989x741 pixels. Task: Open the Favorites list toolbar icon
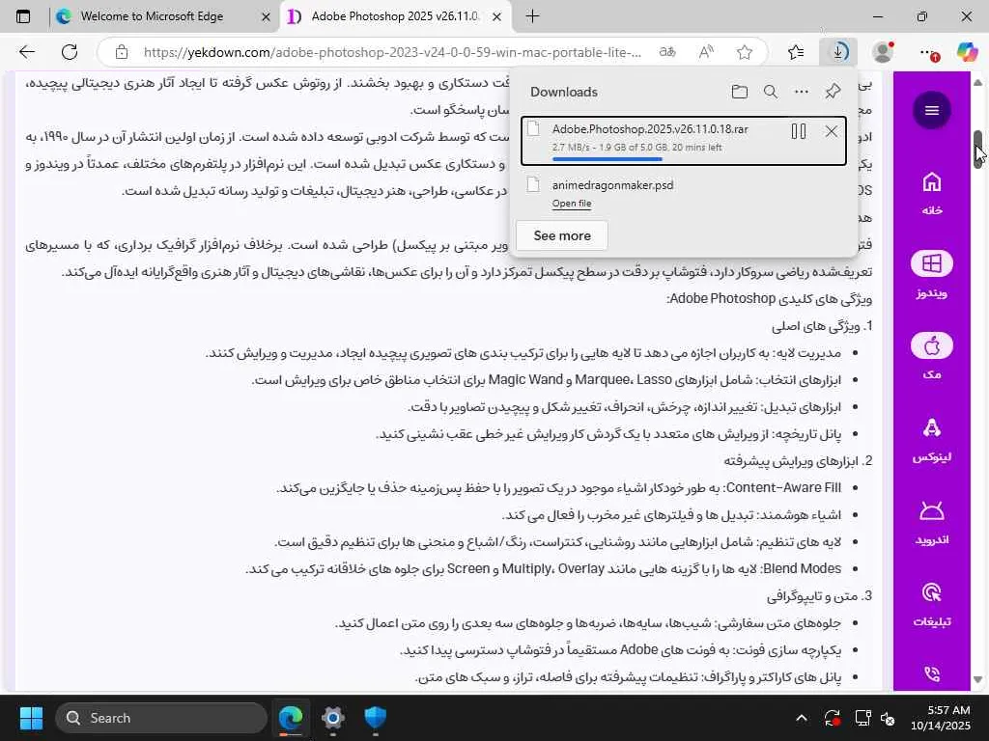(x=796, y=52)
